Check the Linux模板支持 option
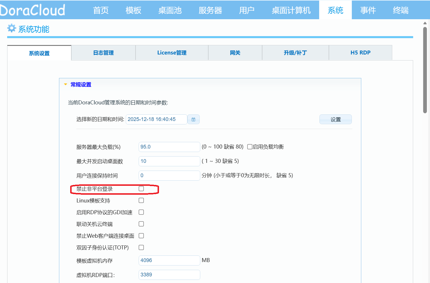The height and width of the screenshot is (283, 430). (141, 200)
